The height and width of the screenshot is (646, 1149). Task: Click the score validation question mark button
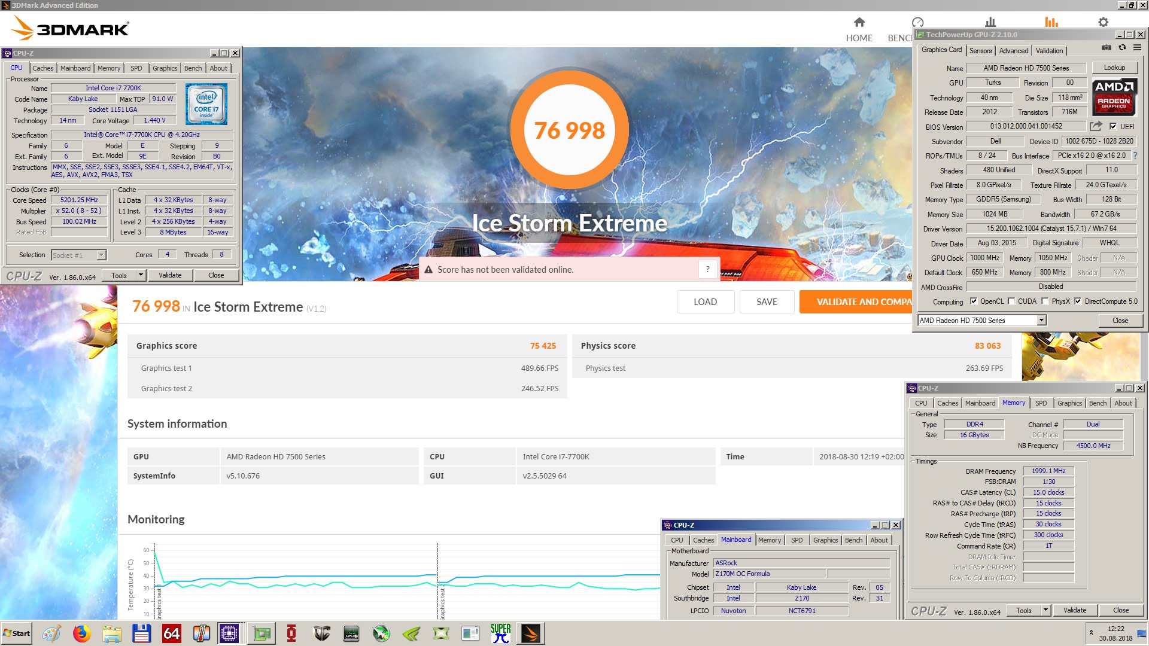pos(707,269)
